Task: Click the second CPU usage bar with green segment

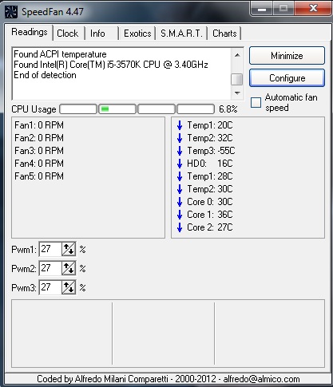Action: tap(117, 109)
